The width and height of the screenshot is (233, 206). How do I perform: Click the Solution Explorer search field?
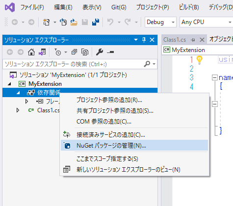pyautogui.click(x=73, y=64)
